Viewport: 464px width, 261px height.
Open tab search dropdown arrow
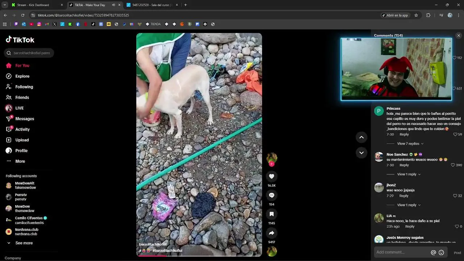click(5, 5)
